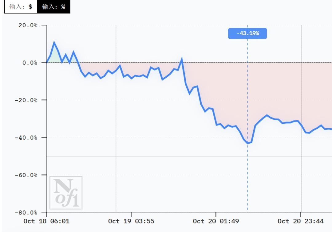Switch to the 输入: $ dollar mode
The width and height of the screenshot is (332, 232).
[21, 7]
